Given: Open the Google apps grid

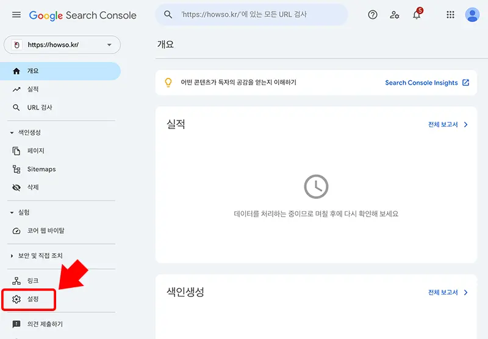Looking at the screenshot, I should [450, 15].
